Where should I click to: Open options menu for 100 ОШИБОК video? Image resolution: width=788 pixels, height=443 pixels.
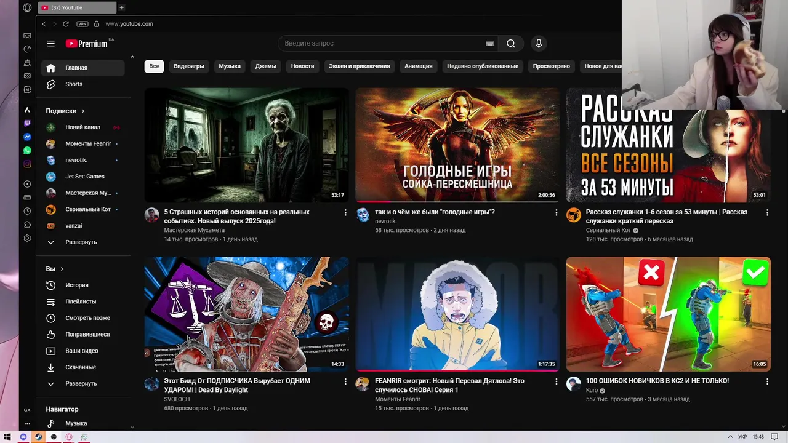(x=767, y=381)
